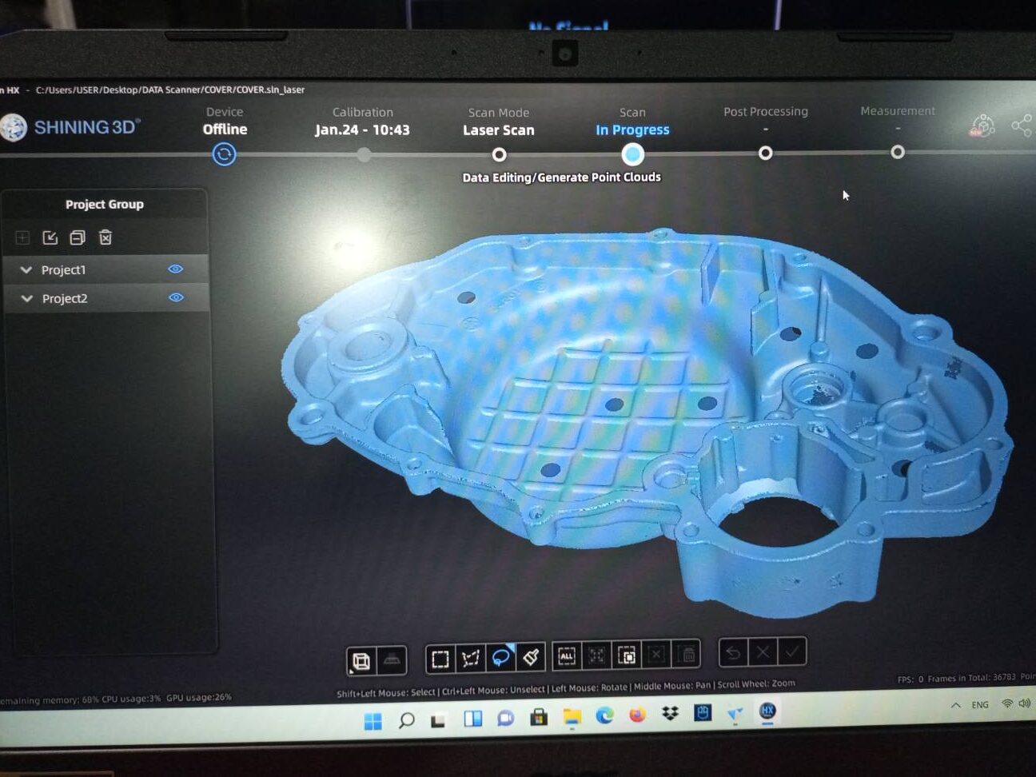Screen dimensions: 1036x777
Task: Show hidden tray icons chevron
Action: click(x=955, y=705)
